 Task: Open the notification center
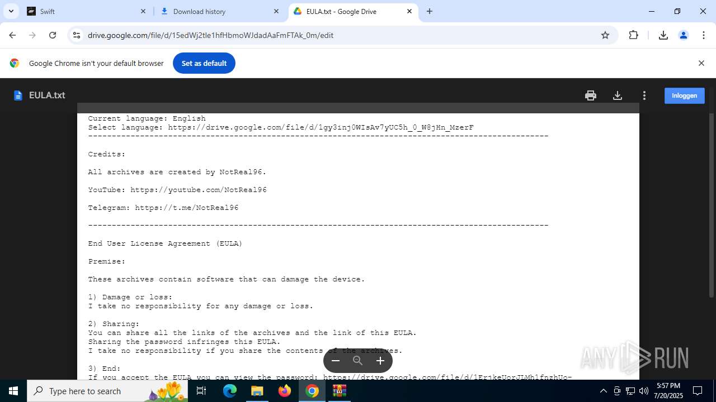click(698, 391)
